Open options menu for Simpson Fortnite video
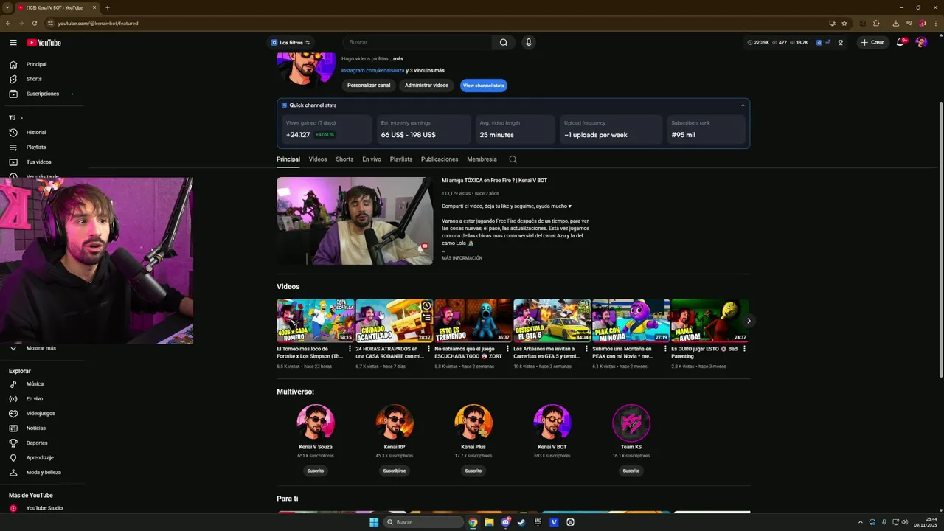Screen dimensions: 944x531 pos(350,349)
